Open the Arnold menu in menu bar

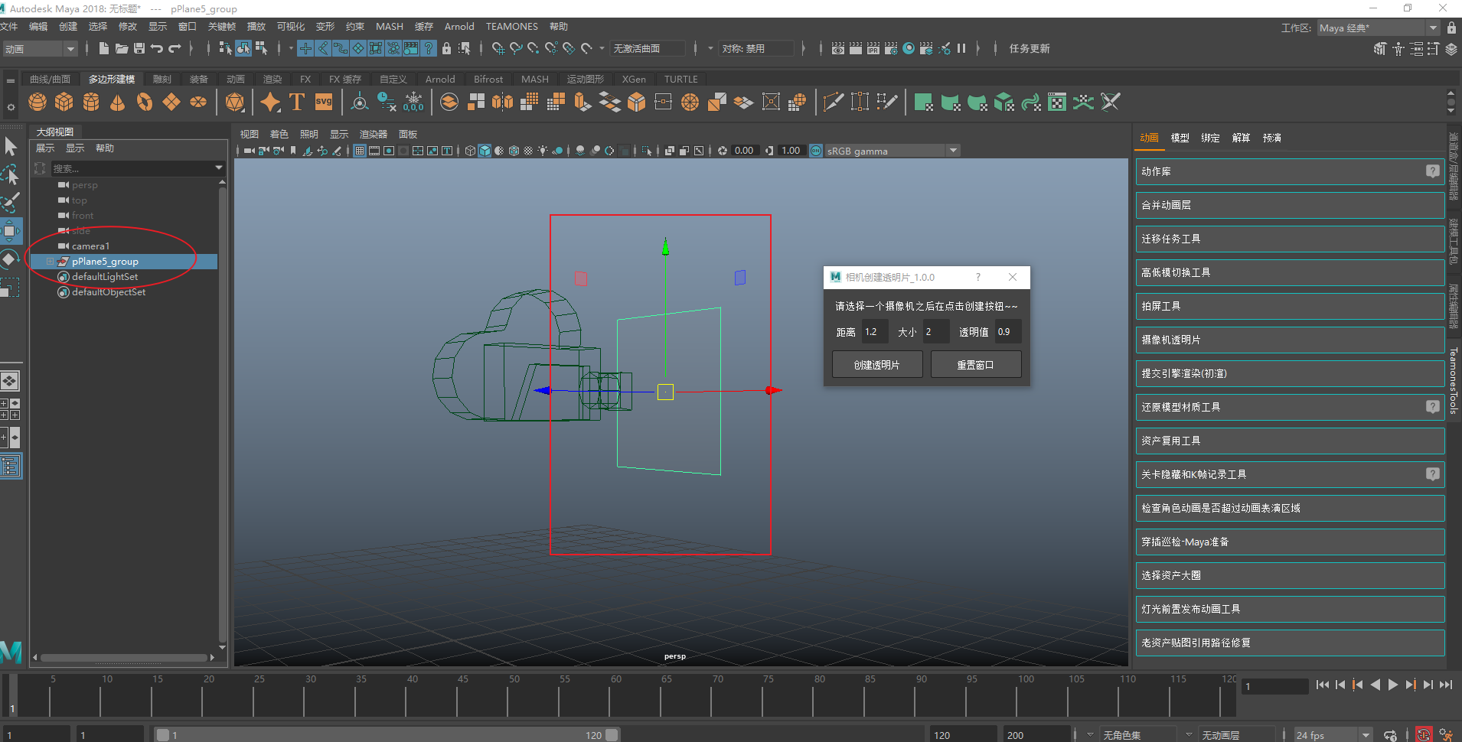pos(459,27)
